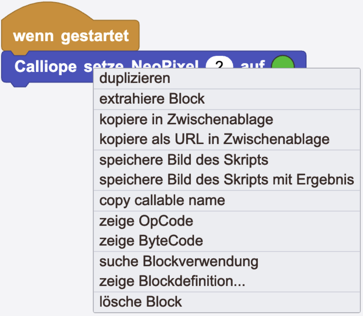Show the OpCode via 'zeige OpCode'
Image resolution: width=363 pixels, height=316 pixels.
click(x=146, y=221)
